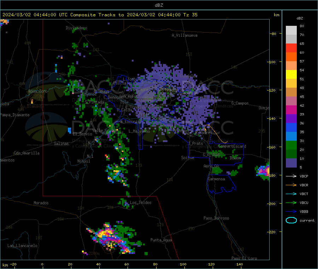Click the Guadales map label

pyautogui.click(x=189, y=76)
